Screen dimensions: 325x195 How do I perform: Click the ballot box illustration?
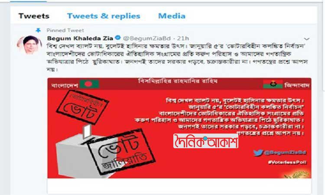[79, 153]
